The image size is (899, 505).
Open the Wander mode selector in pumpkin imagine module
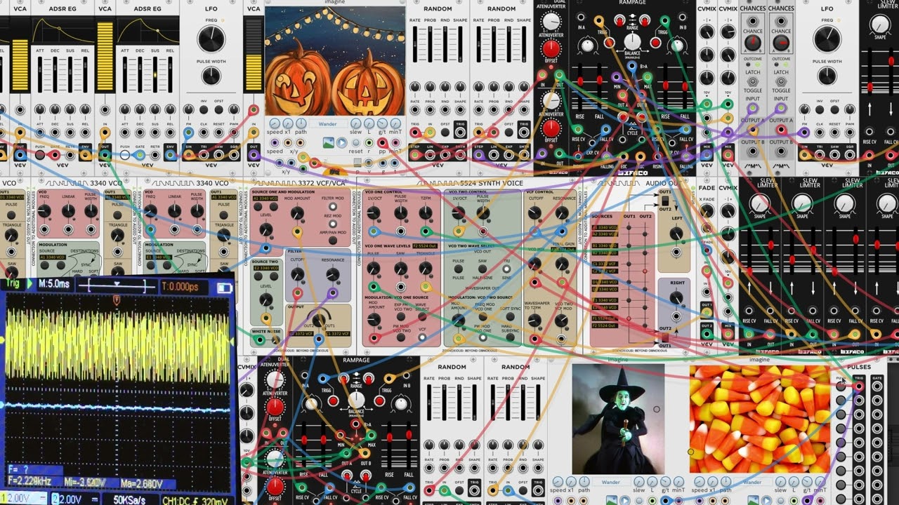pyautogui.click(x=329, y=123)
